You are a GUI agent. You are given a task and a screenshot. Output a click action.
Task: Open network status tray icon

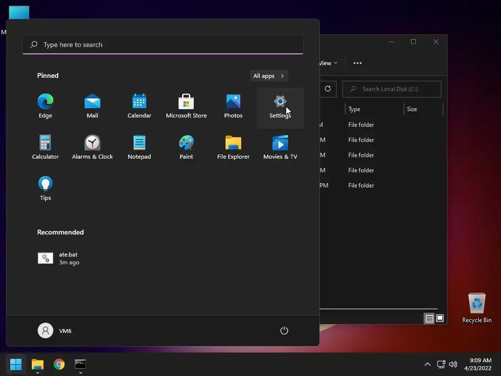[441, 364]
